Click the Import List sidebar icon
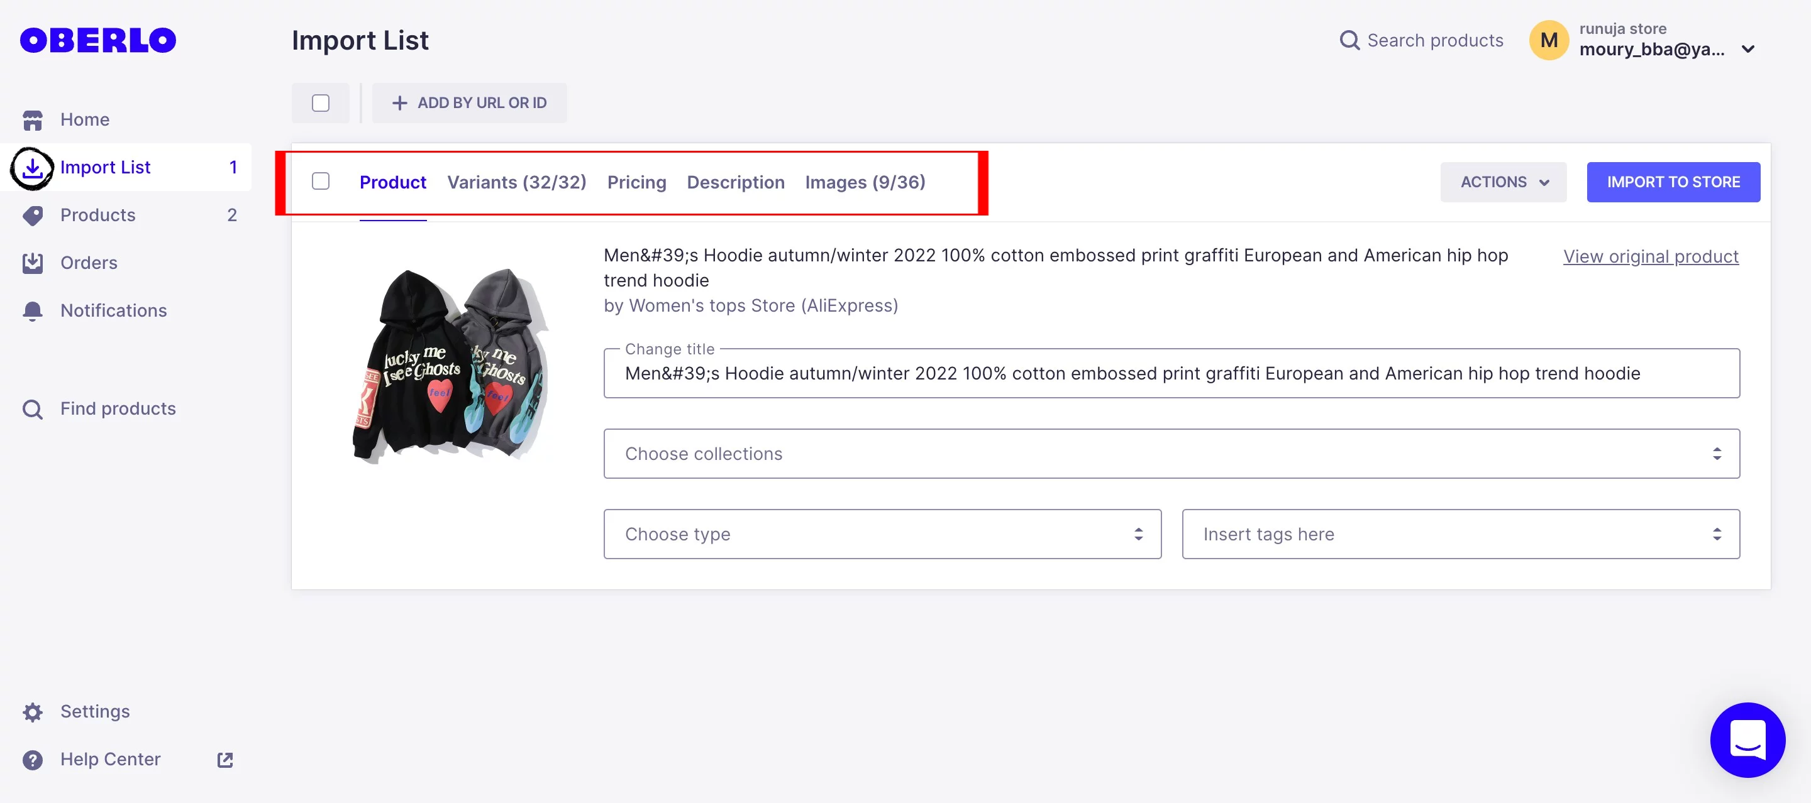 point(32,167)
